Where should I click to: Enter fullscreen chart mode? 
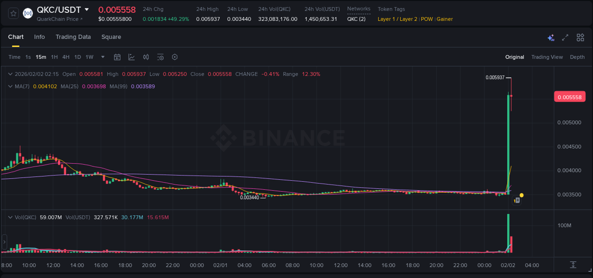(565, 37)
